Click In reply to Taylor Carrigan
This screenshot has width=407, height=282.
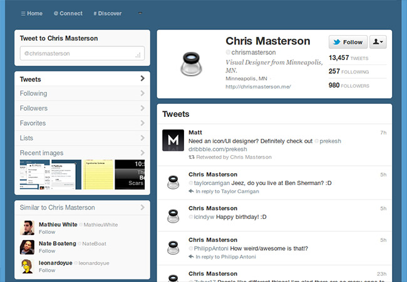pos(227,191)
